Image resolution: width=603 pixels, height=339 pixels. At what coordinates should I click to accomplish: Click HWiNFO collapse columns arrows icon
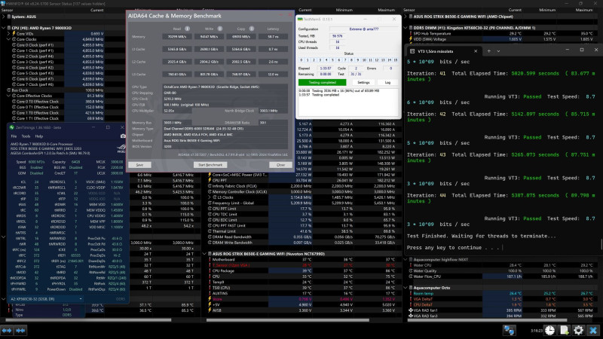coord(20,330)
